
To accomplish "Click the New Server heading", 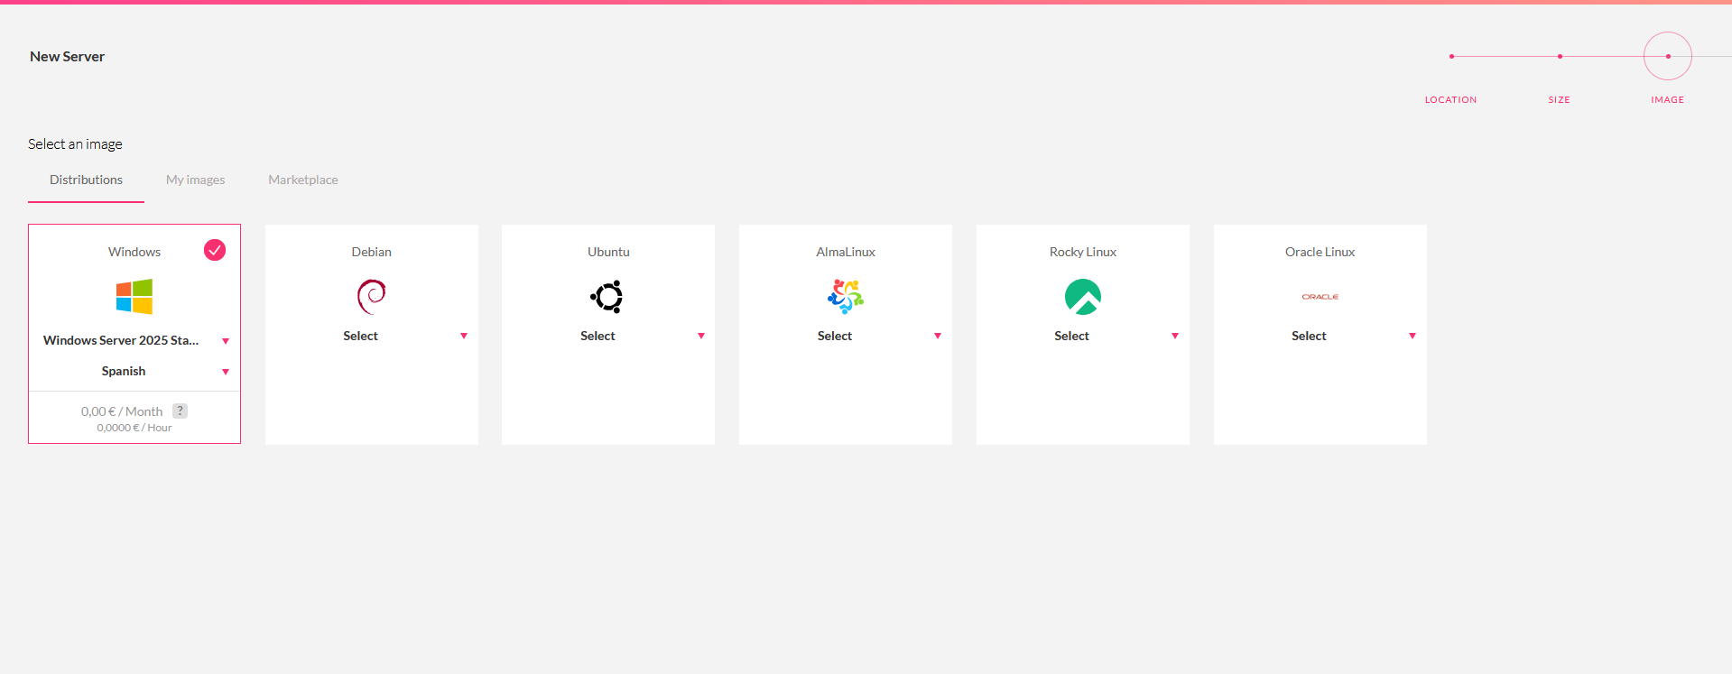I will [67, 56].
